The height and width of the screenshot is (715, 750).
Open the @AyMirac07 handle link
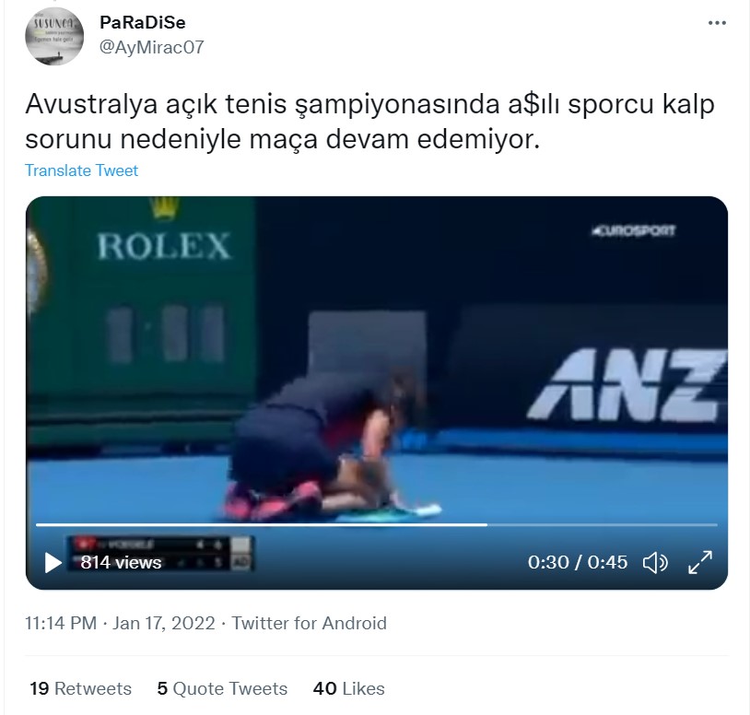(152, 47)
